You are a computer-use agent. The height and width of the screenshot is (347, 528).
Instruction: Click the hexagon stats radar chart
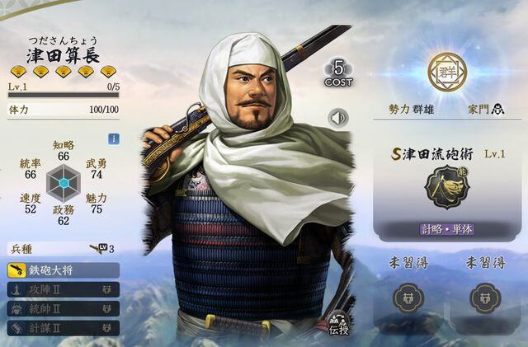coord(64,183)
